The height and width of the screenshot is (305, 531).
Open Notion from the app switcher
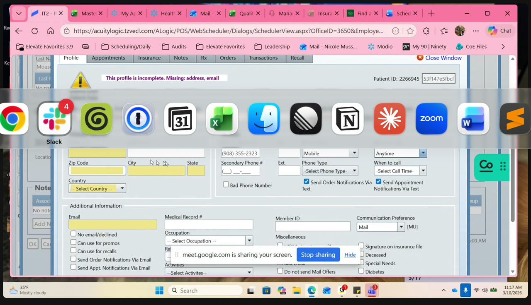pyautogui.click(x=348, y=119)
